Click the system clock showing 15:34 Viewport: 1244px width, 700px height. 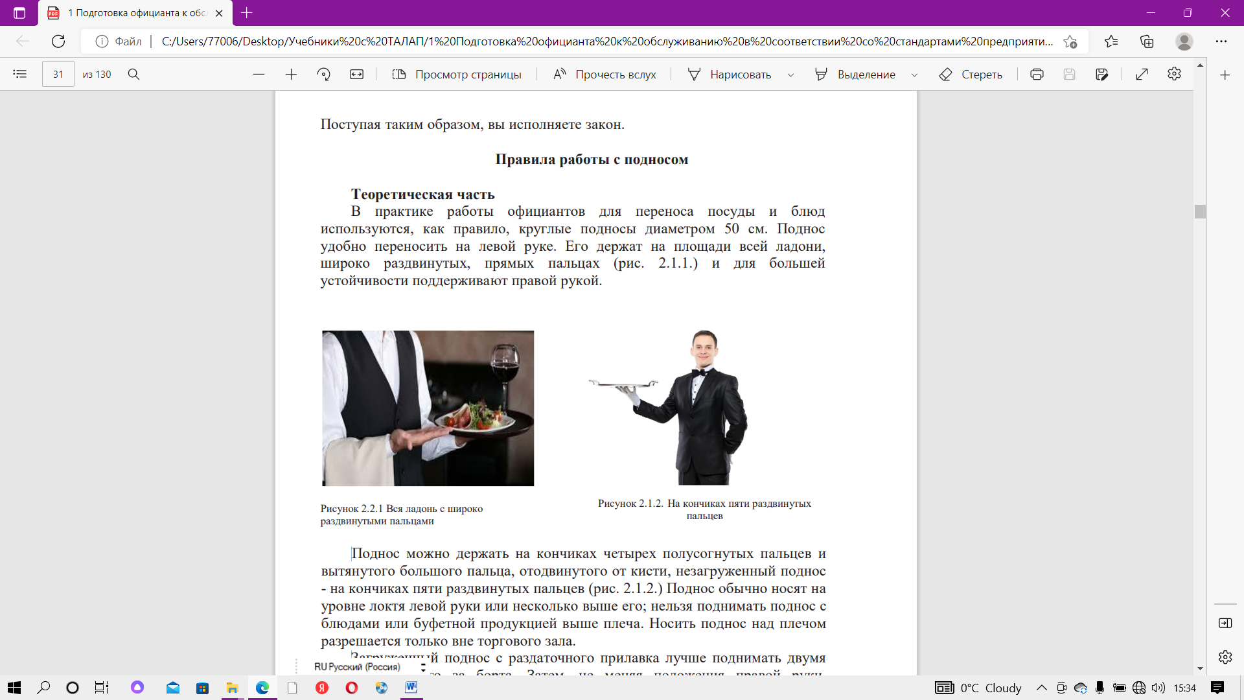tap(1185, 688)
